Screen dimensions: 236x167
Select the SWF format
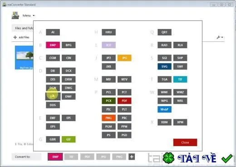click(180, 67)
